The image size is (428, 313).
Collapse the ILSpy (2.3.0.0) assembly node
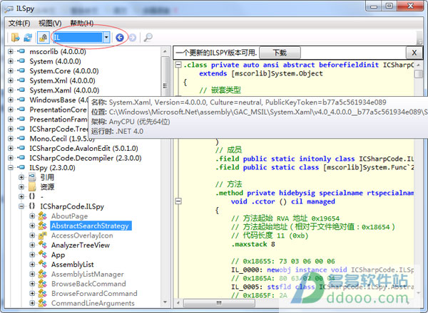(11, 167)
